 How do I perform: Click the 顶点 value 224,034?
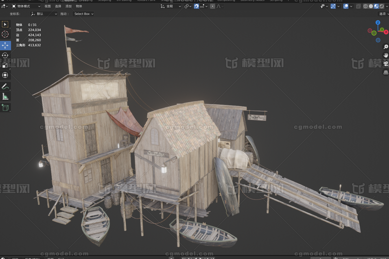pyautogui.click(x=34, y=30)
